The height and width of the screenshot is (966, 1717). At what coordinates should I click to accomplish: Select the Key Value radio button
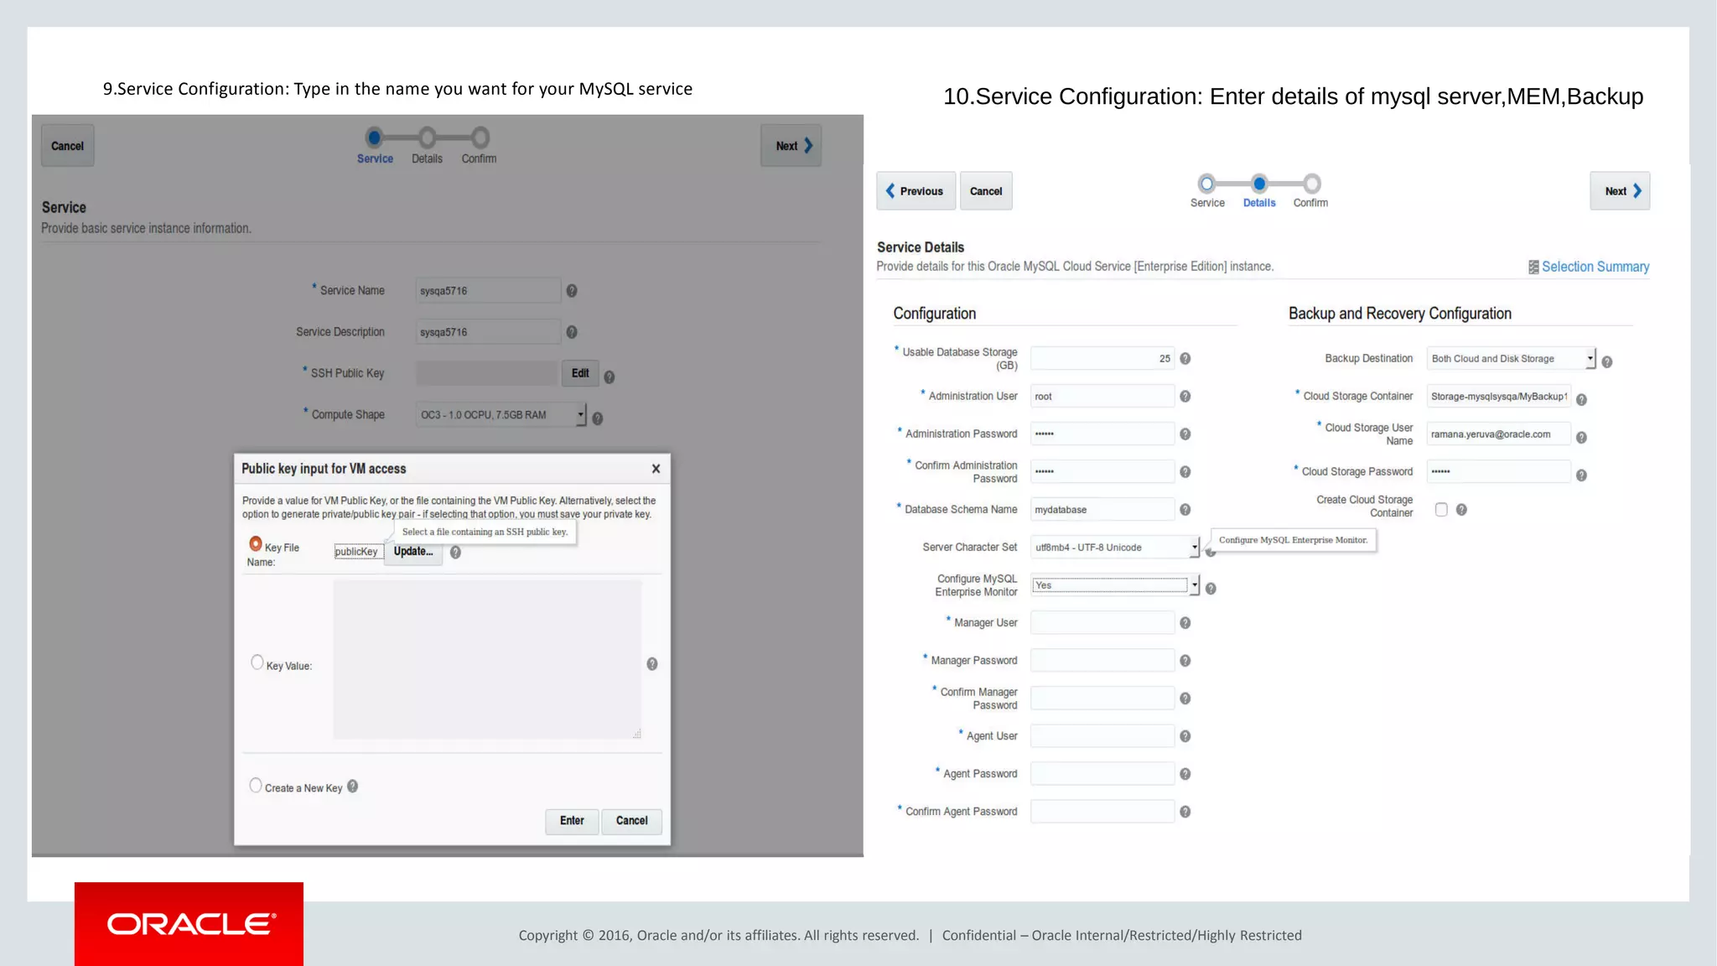[257, 662]
